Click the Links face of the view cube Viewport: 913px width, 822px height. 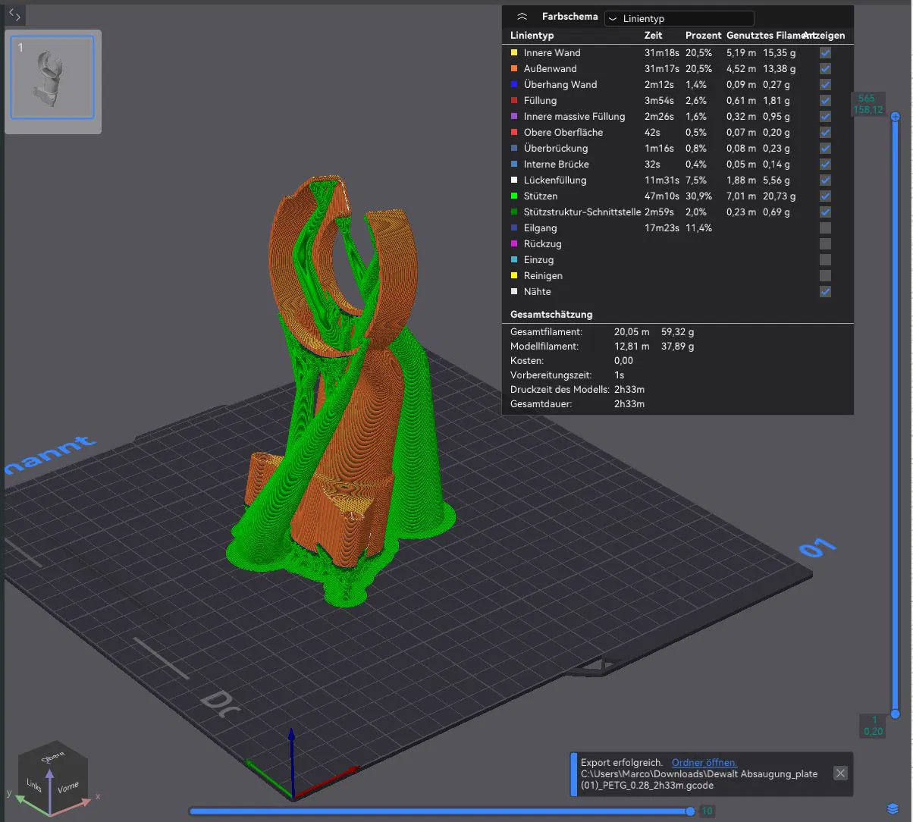[x=33, y=785]
